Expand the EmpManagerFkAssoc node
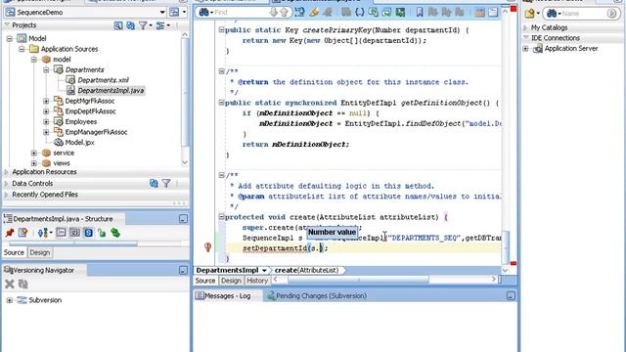This screenshot has height=352, width=626. (x=46, y=132)
